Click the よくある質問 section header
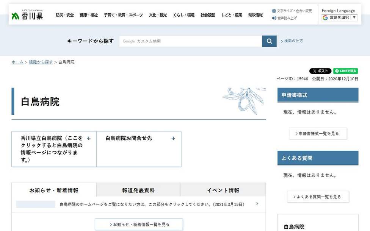 click(x=318, y=158)
